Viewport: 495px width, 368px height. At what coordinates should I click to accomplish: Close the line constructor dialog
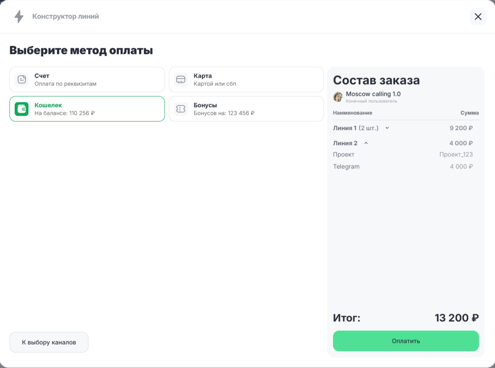478,17
